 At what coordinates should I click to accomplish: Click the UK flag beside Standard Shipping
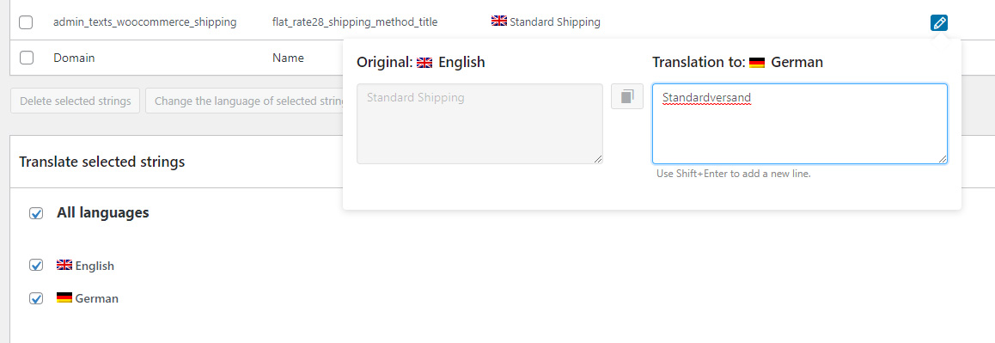tap(498, 21)
